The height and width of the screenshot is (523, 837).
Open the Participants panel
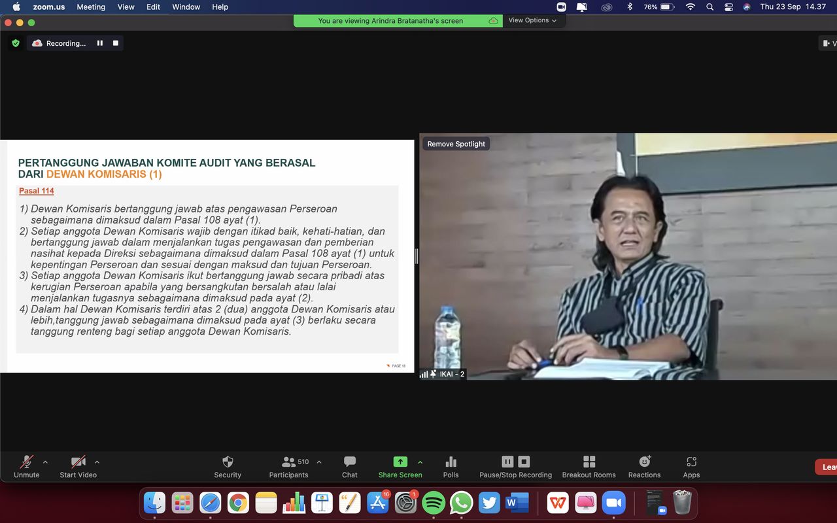click(288, 467)
